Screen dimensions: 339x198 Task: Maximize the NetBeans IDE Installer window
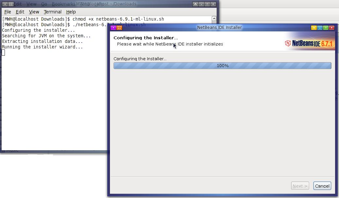click(326, 27)
